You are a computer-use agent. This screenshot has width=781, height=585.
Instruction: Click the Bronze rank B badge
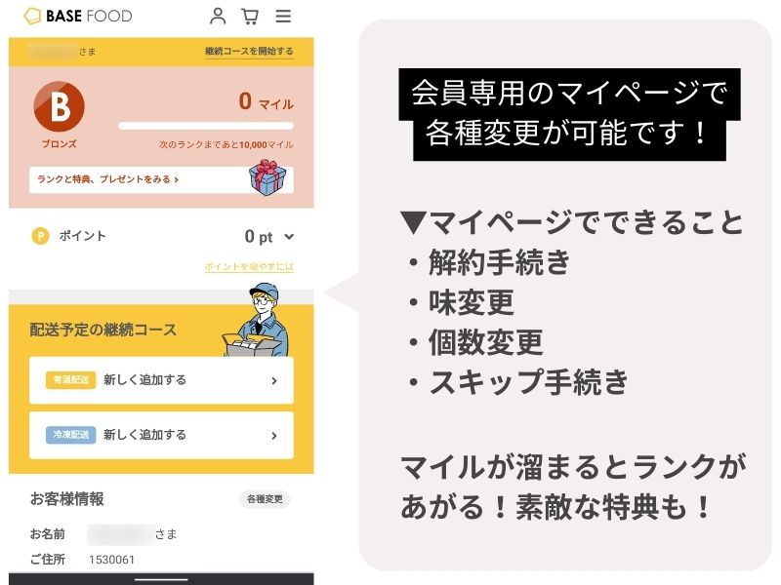pyautogui.click(x=60, y=106)
